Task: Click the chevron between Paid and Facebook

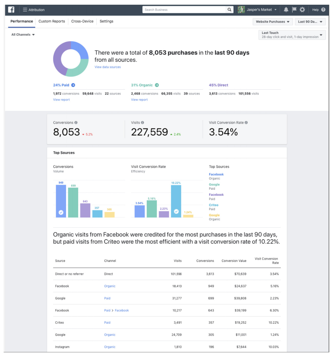Action: tap(112, 310)
